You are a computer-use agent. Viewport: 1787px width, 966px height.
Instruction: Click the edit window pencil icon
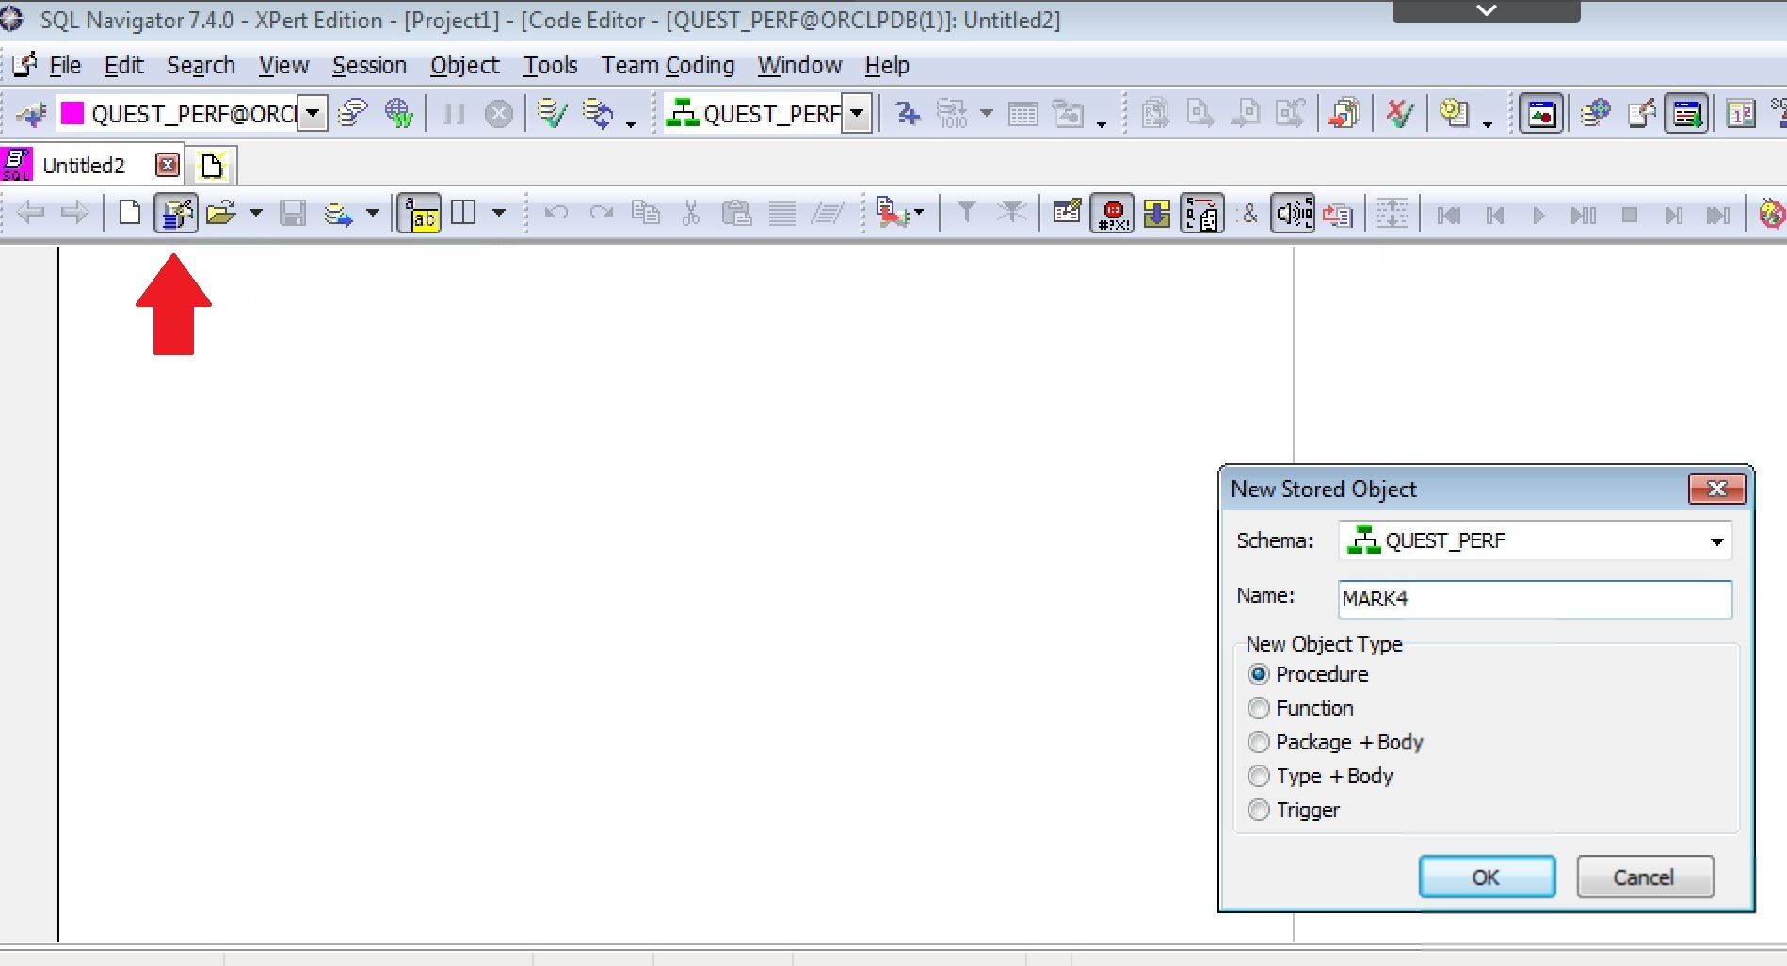pyautogui.click(x=1067, y=213)
